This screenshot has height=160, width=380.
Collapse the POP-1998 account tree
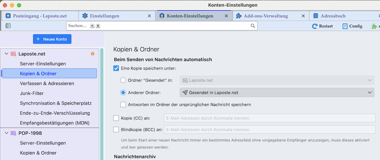(6, 133)
